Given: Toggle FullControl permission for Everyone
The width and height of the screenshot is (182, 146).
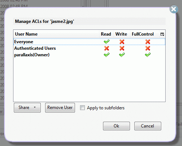Looking at the screenshot, I should click(x=148, y=42).
